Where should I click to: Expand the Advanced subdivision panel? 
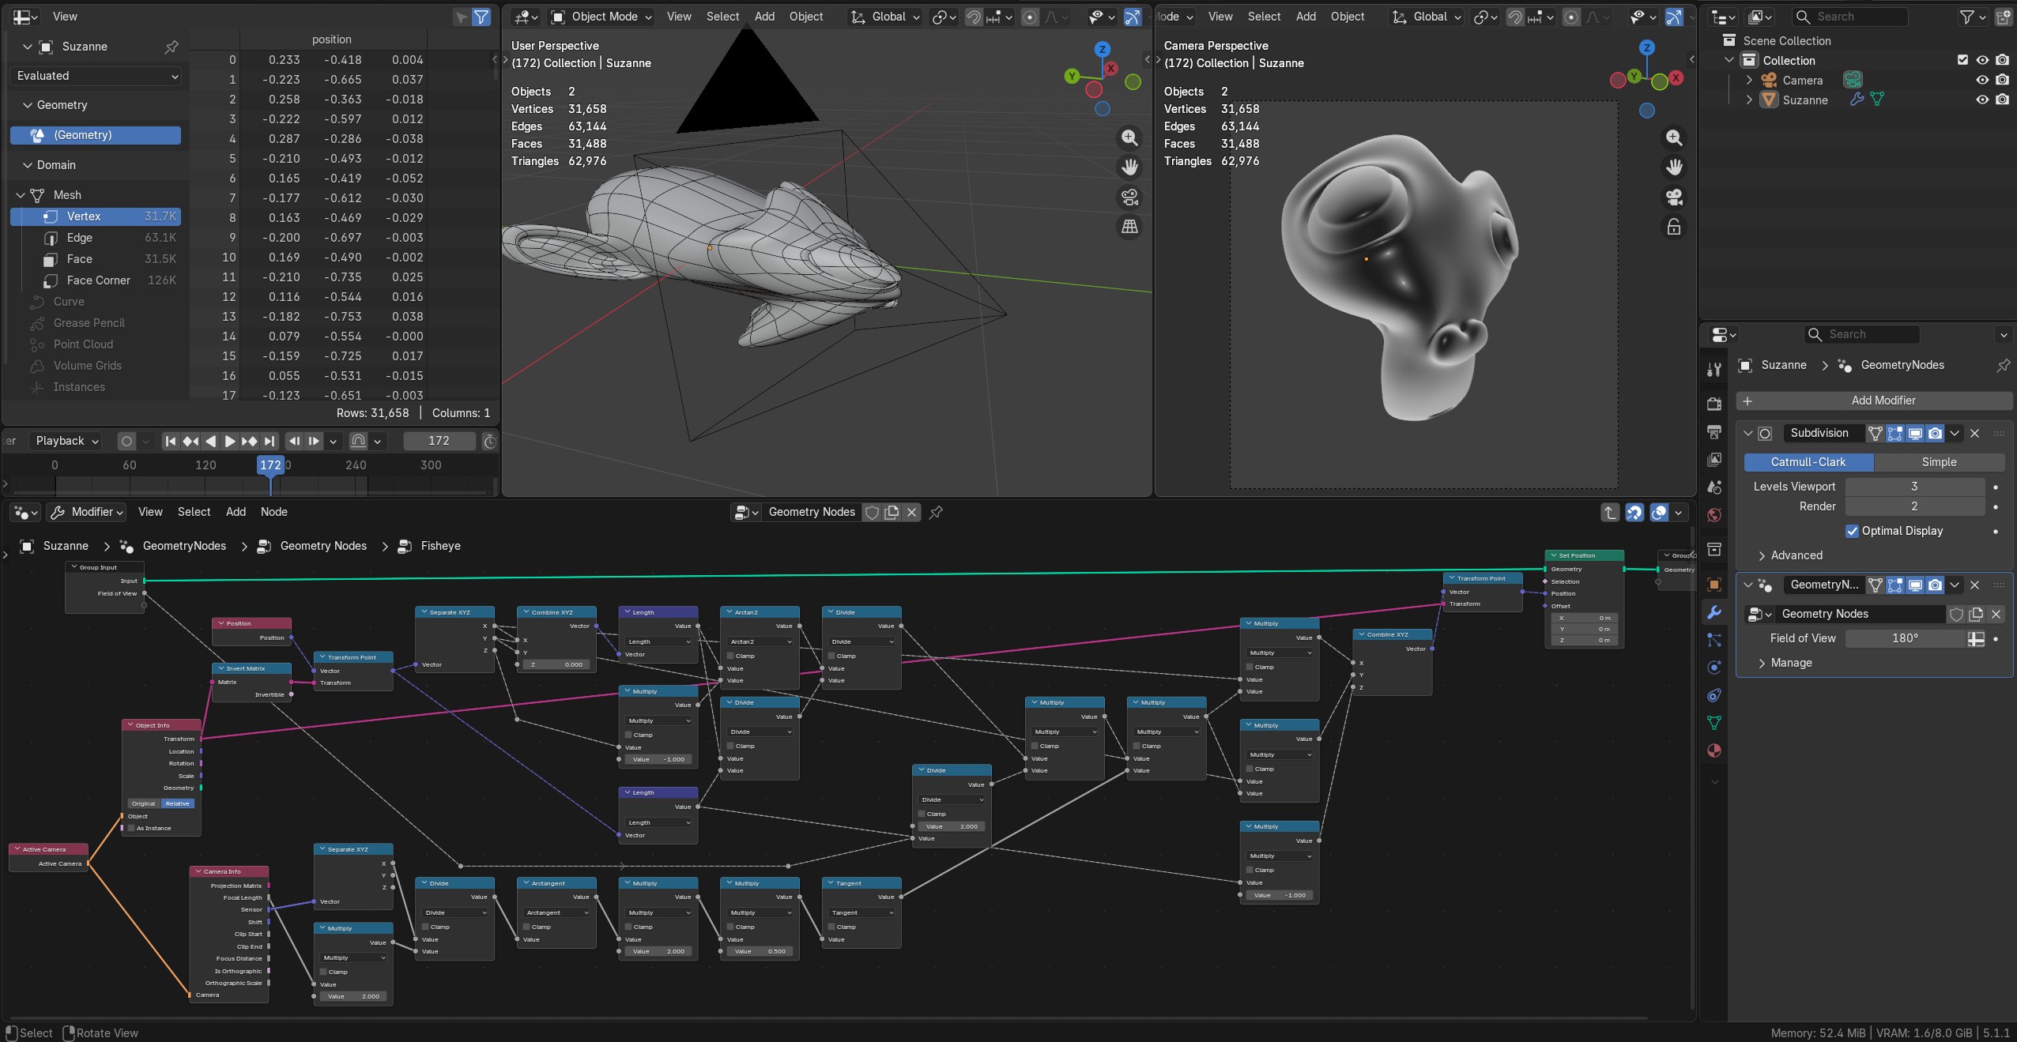point(1796,555)
